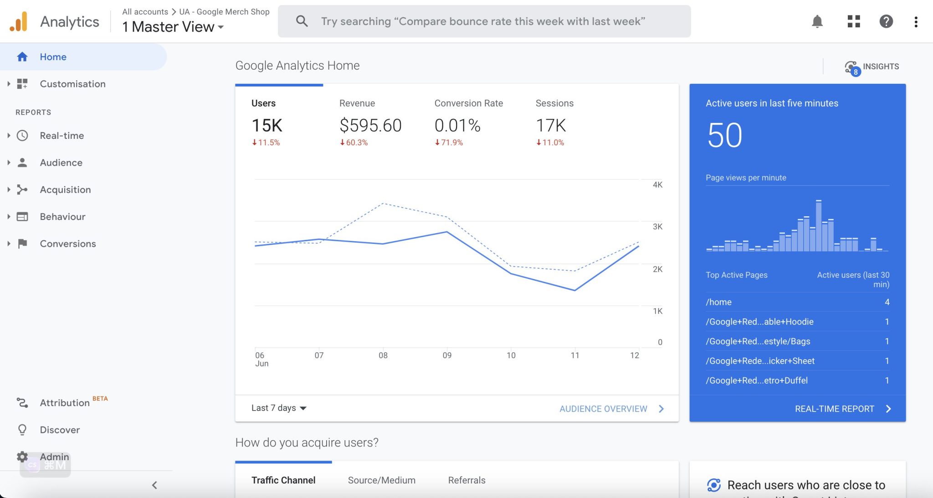
Task: Click the Discover lightbulb icon
Action: (x=22, y=430)
